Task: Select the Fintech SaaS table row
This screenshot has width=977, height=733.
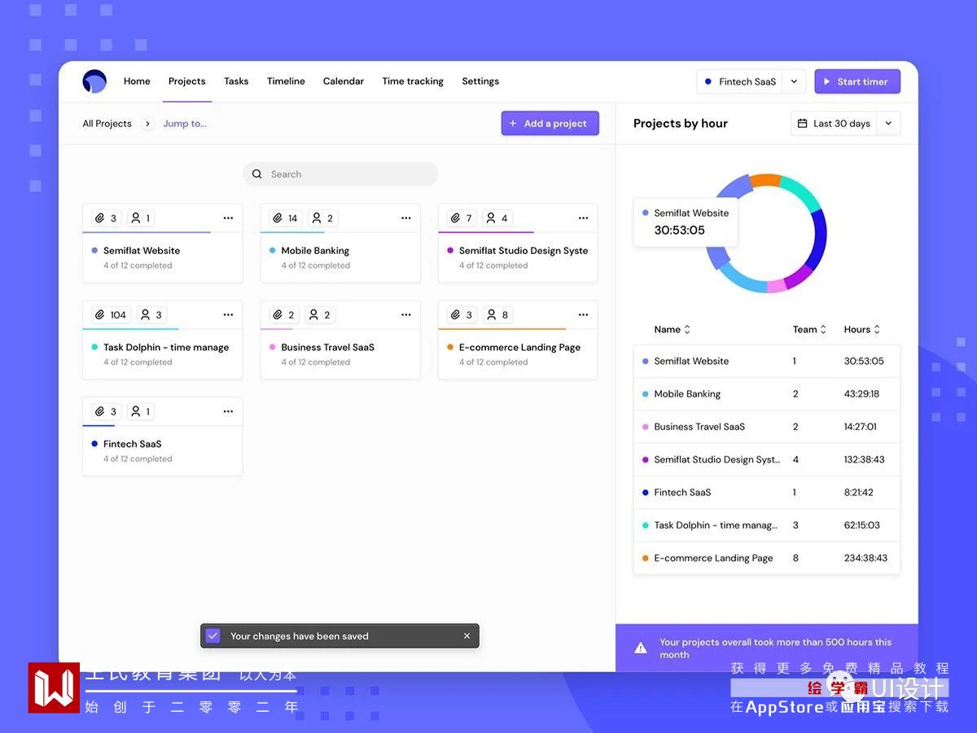Action: [767, 492]
